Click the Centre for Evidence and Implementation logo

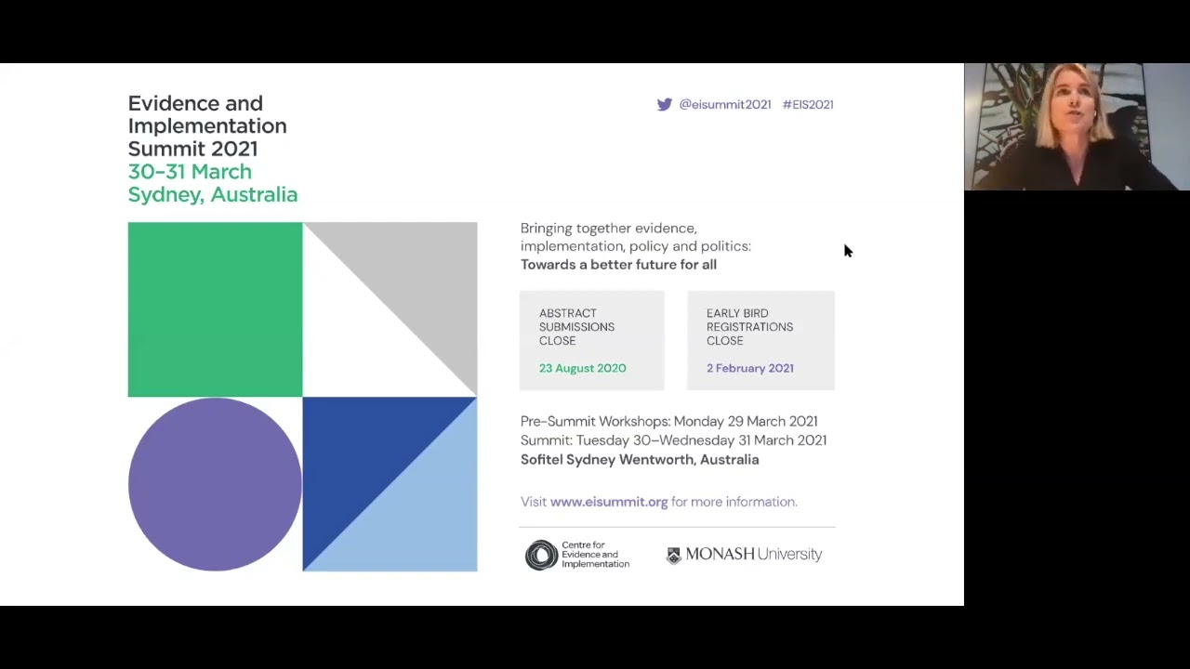[x=577, y=555]
